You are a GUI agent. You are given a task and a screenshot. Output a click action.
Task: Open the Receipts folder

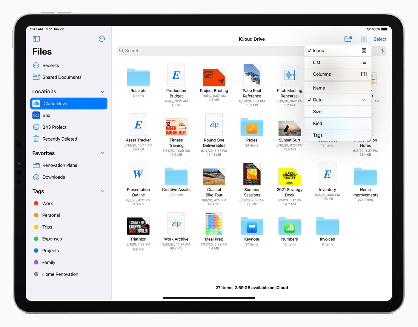coord(138,77)
